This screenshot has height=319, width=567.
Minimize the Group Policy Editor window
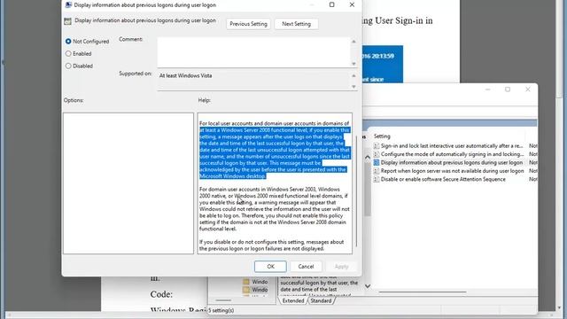tap(488, 89)
